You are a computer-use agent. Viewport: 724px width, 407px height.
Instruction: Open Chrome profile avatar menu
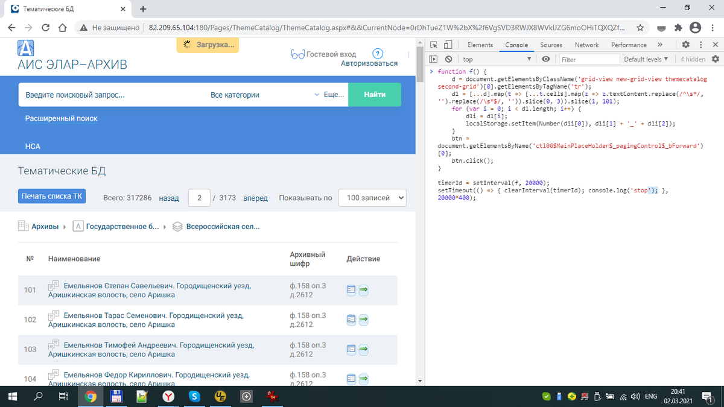695,28
